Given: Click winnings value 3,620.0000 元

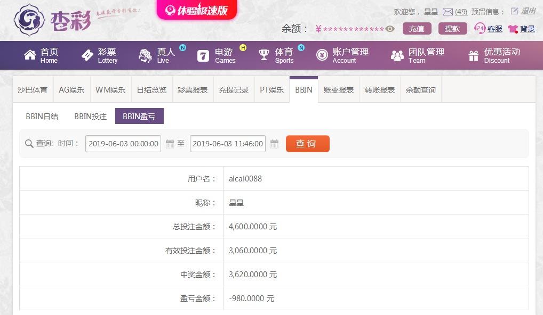Looking at the screenshot, I should [253, 275].
